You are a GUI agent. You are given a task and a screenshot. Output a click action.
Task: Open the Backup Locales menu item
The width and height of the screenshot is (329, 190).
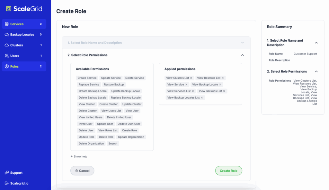[x=22, y=35]
